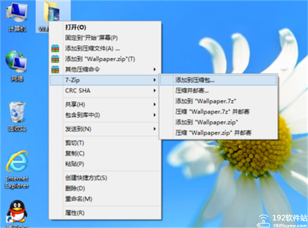Choose 添加到 "Wallpaper.zip" in 7-Zip submenu
The width and height of the screenshot is (308, 228).
(x=218, y=122)
